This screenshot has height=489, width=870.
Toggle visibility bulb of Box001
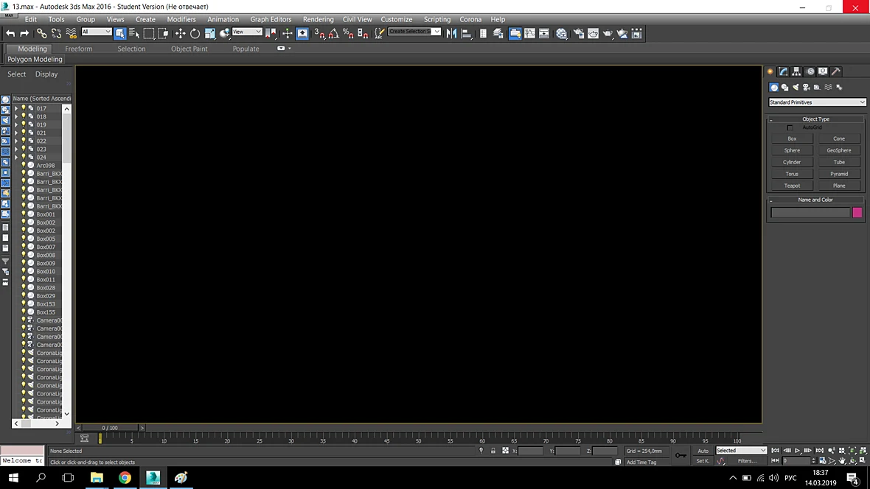pyautogui.click(x=24, y=214)
